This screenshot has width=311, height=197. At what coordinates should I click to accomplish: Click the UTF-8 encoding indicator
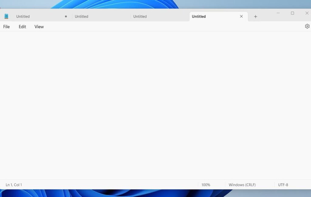click(x=283, y=185)
